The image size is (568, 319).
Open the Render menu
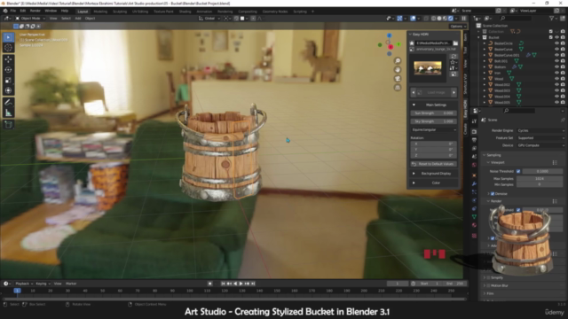[x=35, y=11]
